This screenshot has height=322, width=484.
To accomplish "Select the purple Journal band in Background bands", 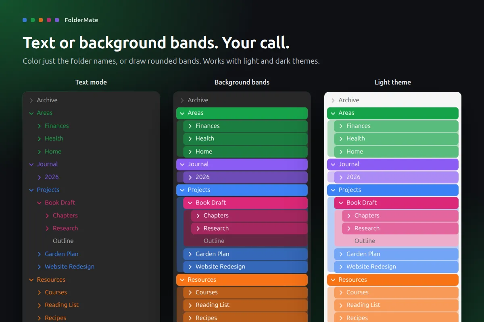I will (242, 164).
